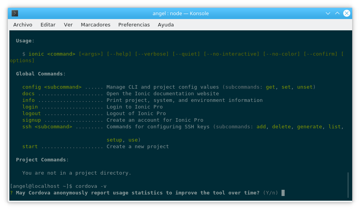
Task: Click the 'login' command text
Action: 30,107
